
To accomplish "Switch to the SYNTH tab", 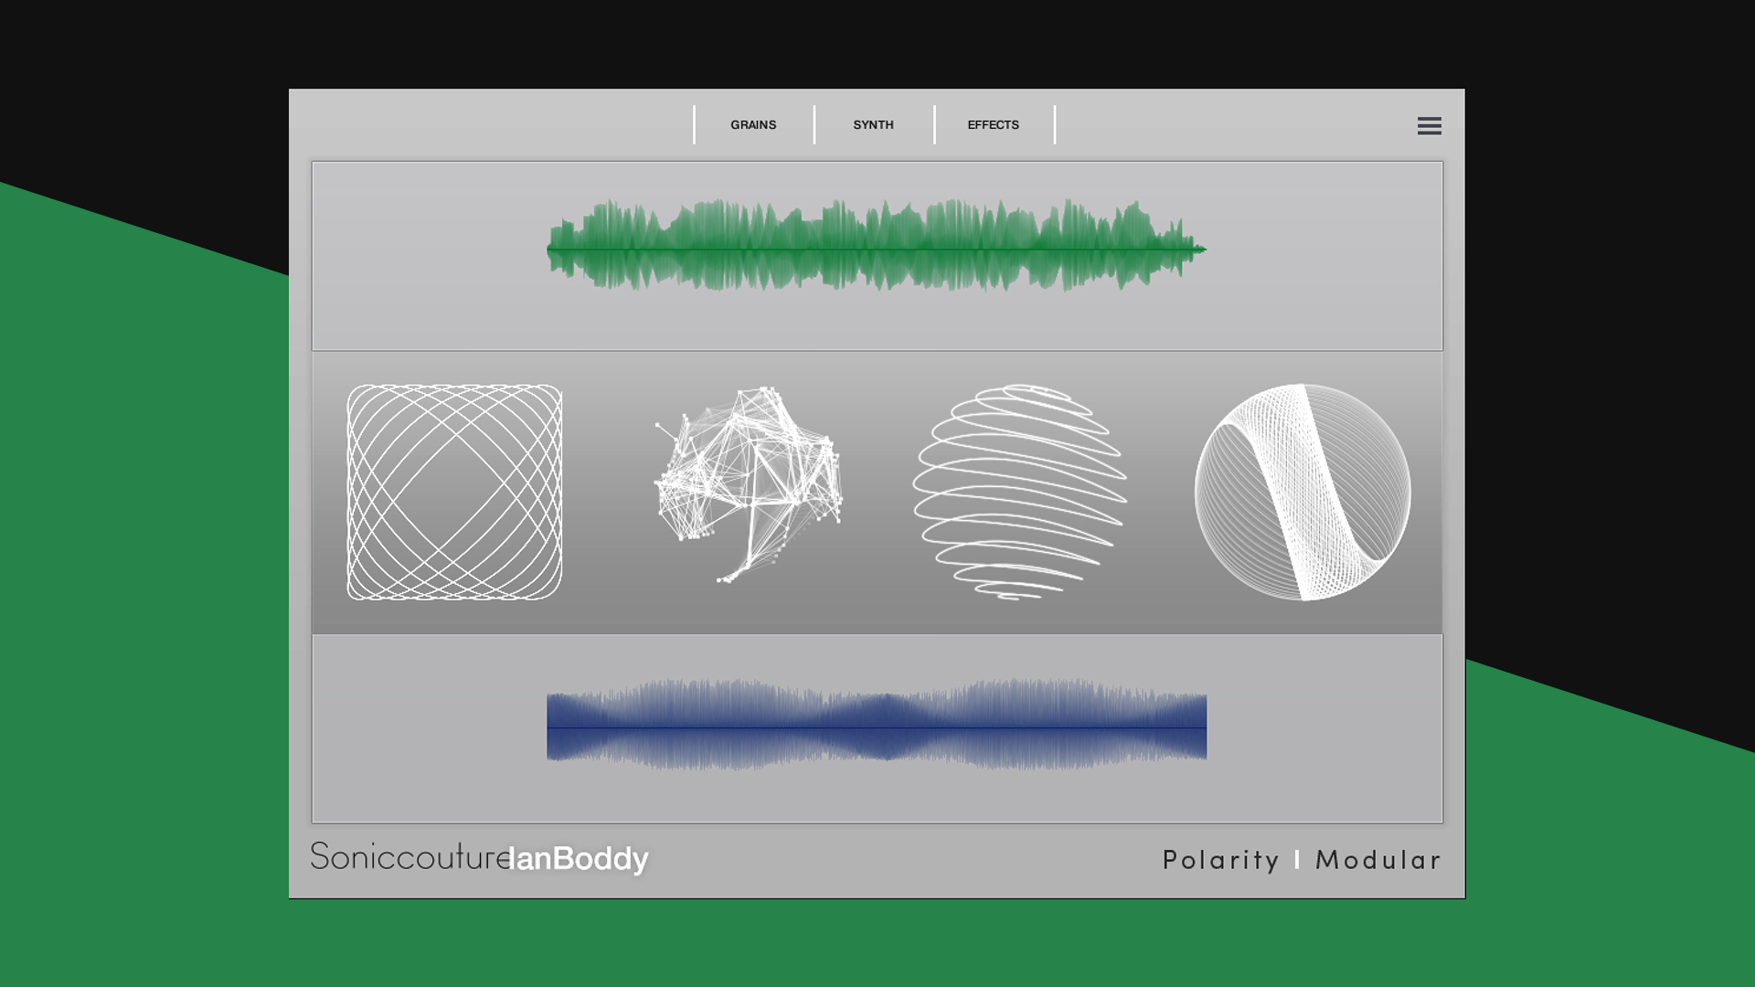I will 873,125.
